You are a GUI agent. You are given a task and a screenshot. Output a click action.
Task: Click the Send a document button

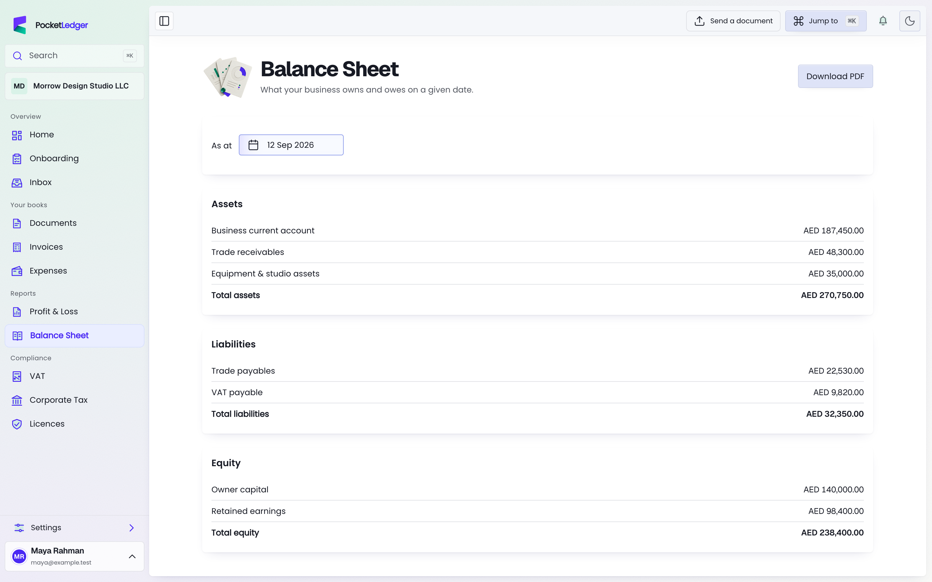733,21
